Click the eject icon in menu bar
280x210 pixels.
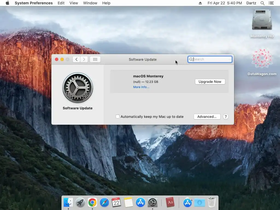click(x=200, y=3)
